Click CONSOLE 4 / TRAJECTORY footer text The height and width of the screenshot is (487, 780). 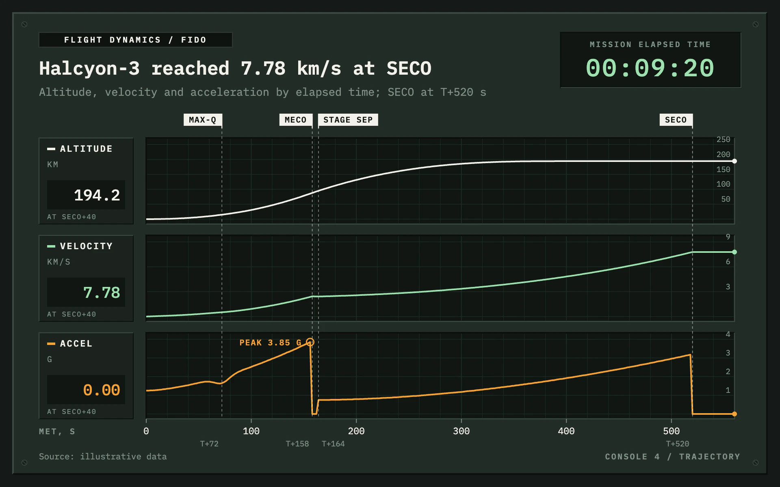(673, 457)
